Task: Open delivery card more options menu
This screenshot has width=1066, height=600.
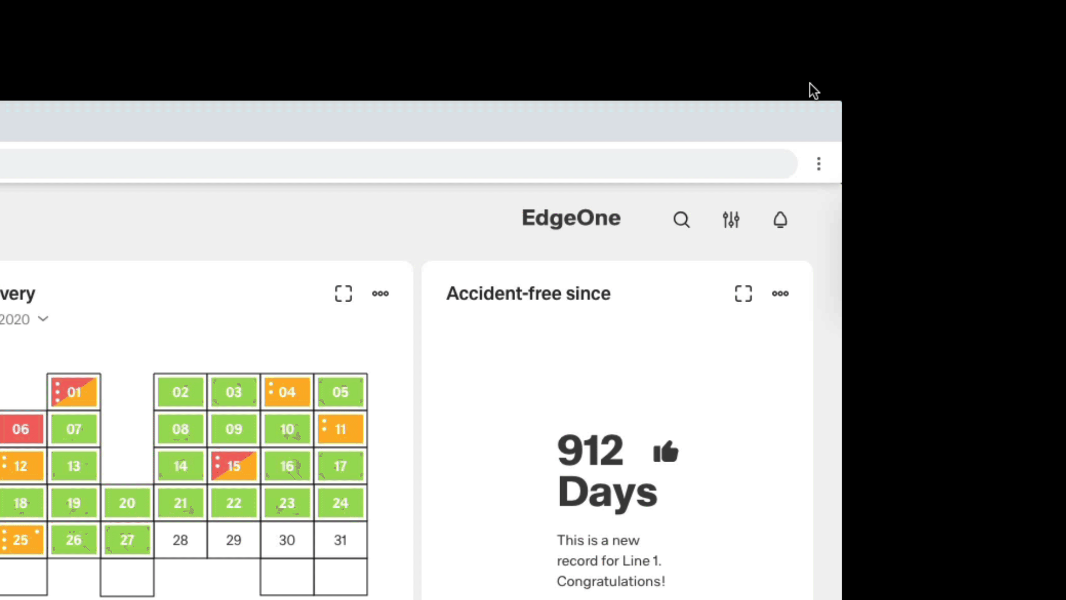Action: click(x=380, y=293)
